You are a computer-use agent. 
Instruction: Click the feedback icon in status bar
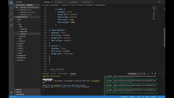coord(160,97)
